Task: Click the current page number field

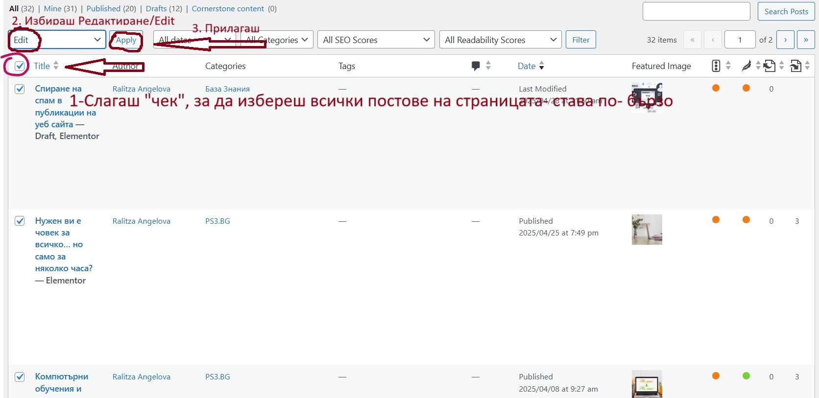Action: point(740,40)
